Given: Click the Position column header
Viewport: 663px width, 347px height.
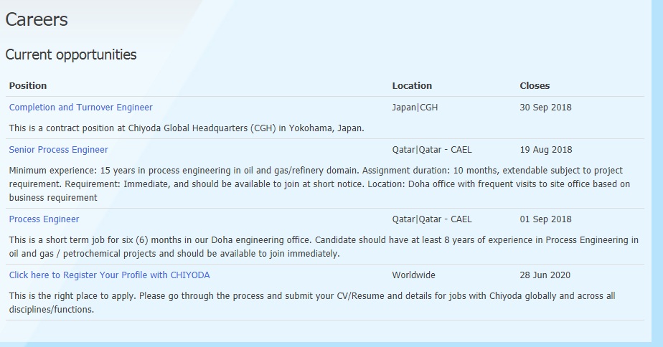Looking at the screenshot, I should pos(28,86).
